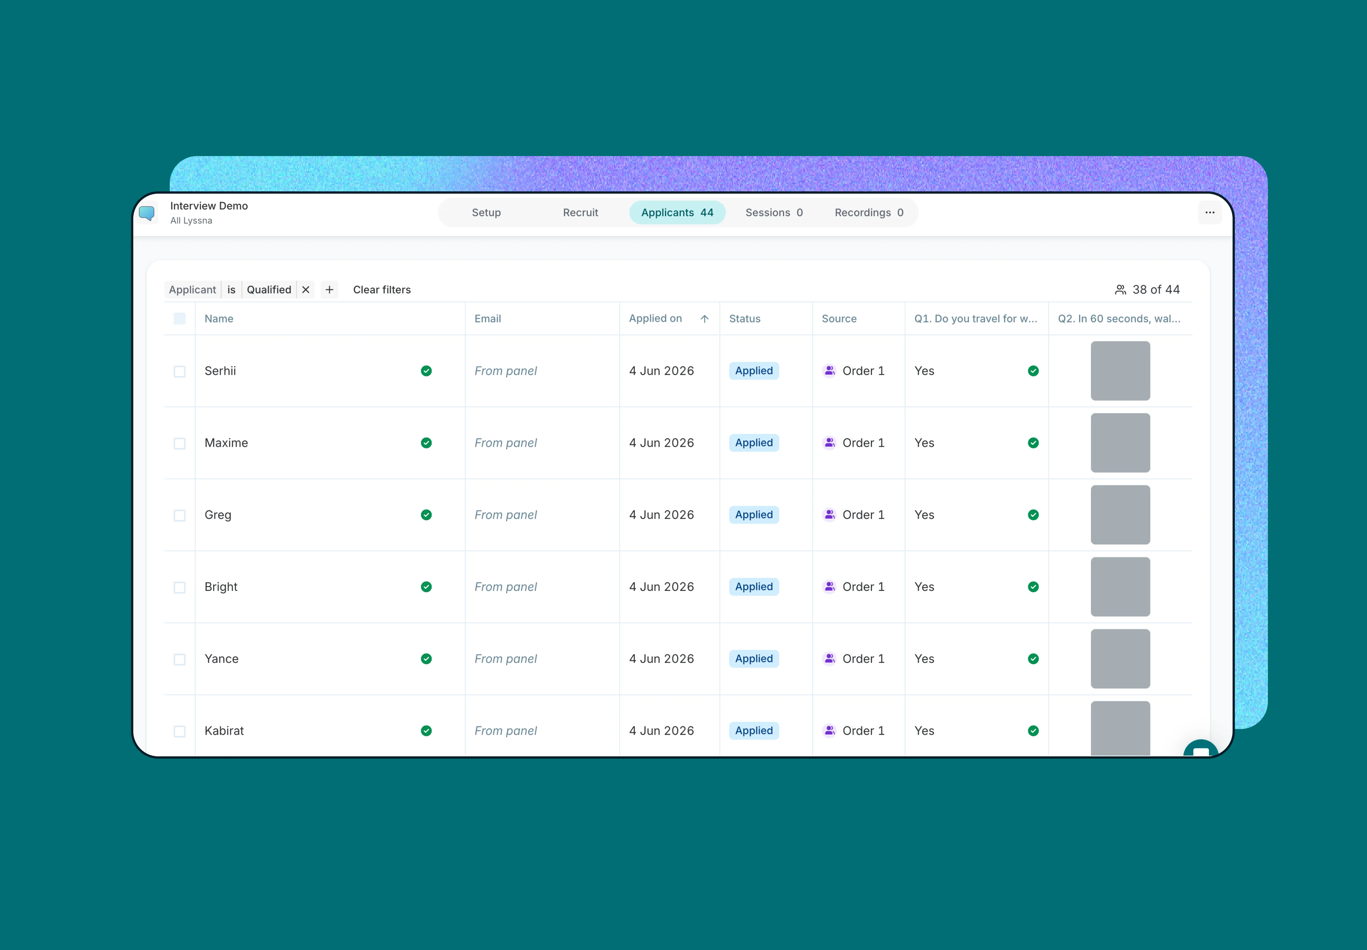Toggle the select-all checkbox in table header
Screen dimensions: 1367x950
pos(180,319)
